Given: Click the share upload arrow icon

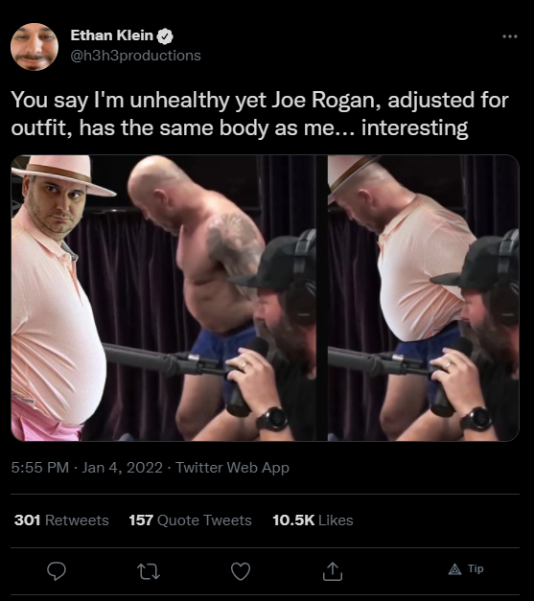Looking at the screenshot, I should [x=333, y=571].
